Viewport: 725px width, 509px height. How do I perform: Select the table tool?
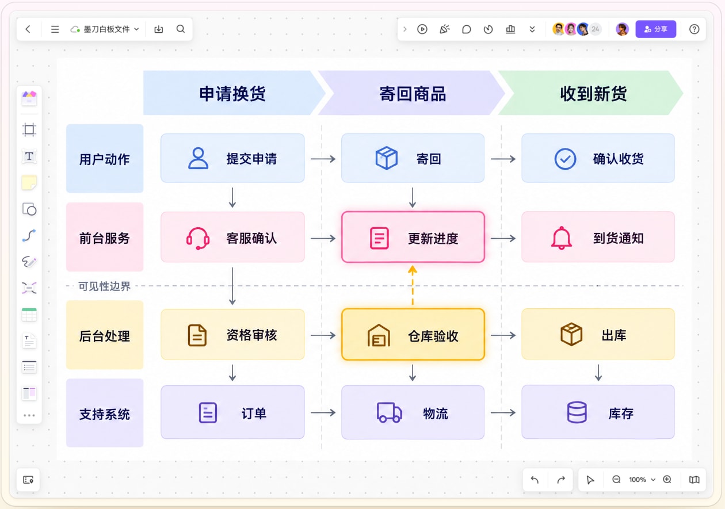tap(29, 315)
